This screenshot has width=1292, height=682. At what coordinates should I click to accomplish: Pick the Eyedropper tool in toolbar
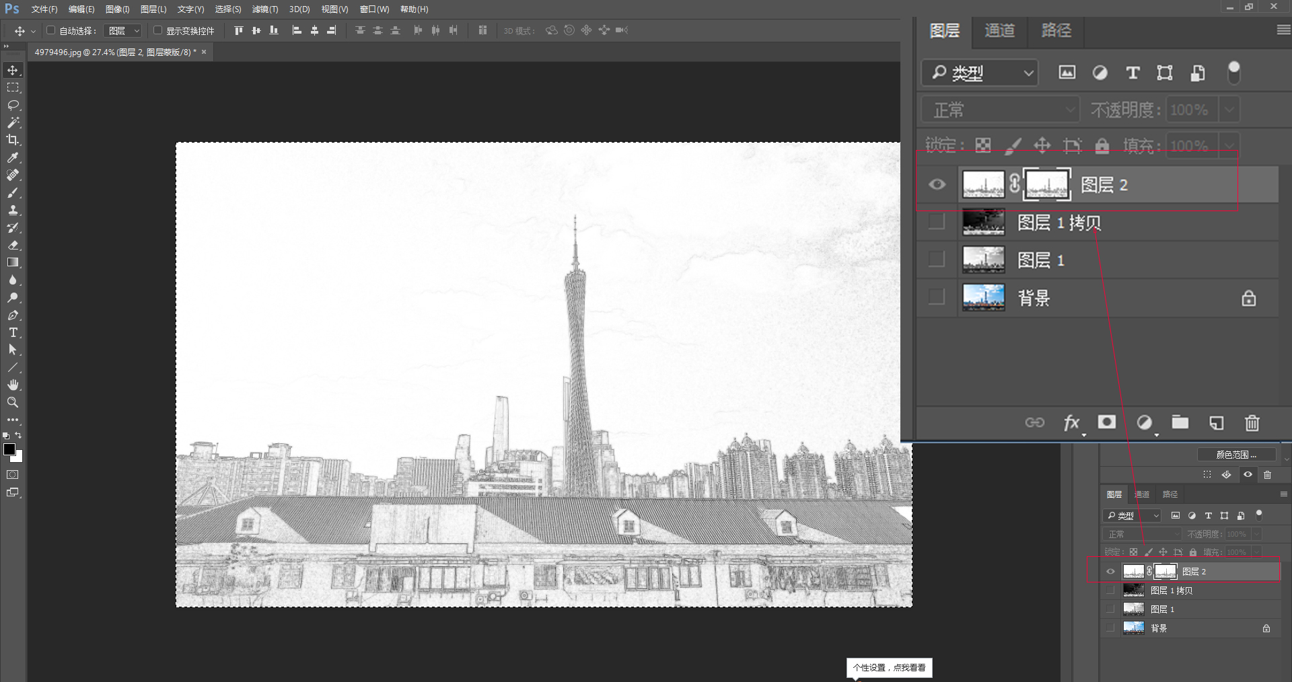[13, 157]
